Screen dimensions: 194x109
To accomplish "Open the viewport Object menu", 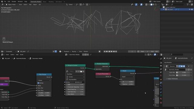I will pyautogui.click(x=35, y=5).
